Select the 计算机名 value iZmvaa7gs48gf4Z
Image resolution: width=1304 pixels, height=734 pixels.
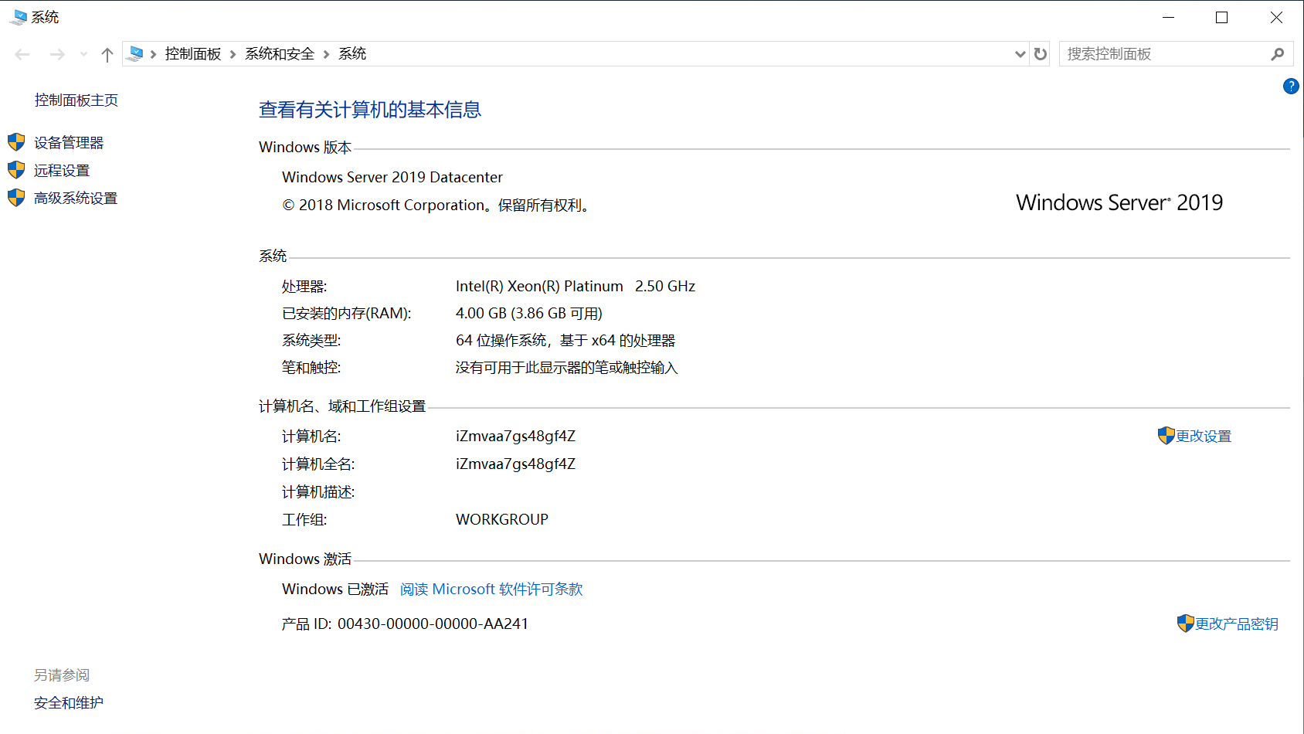click(x=515, y=437)
